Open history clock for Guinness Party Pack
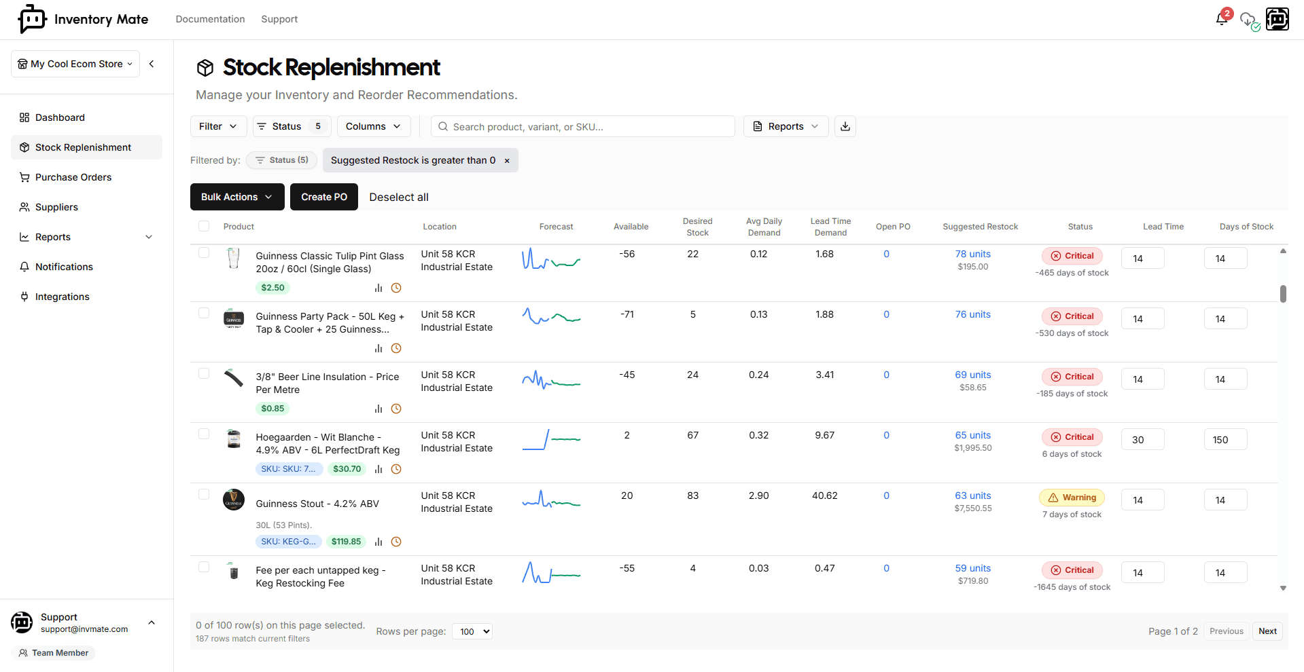Viewport: 1304px width, 672px height. 396,348
